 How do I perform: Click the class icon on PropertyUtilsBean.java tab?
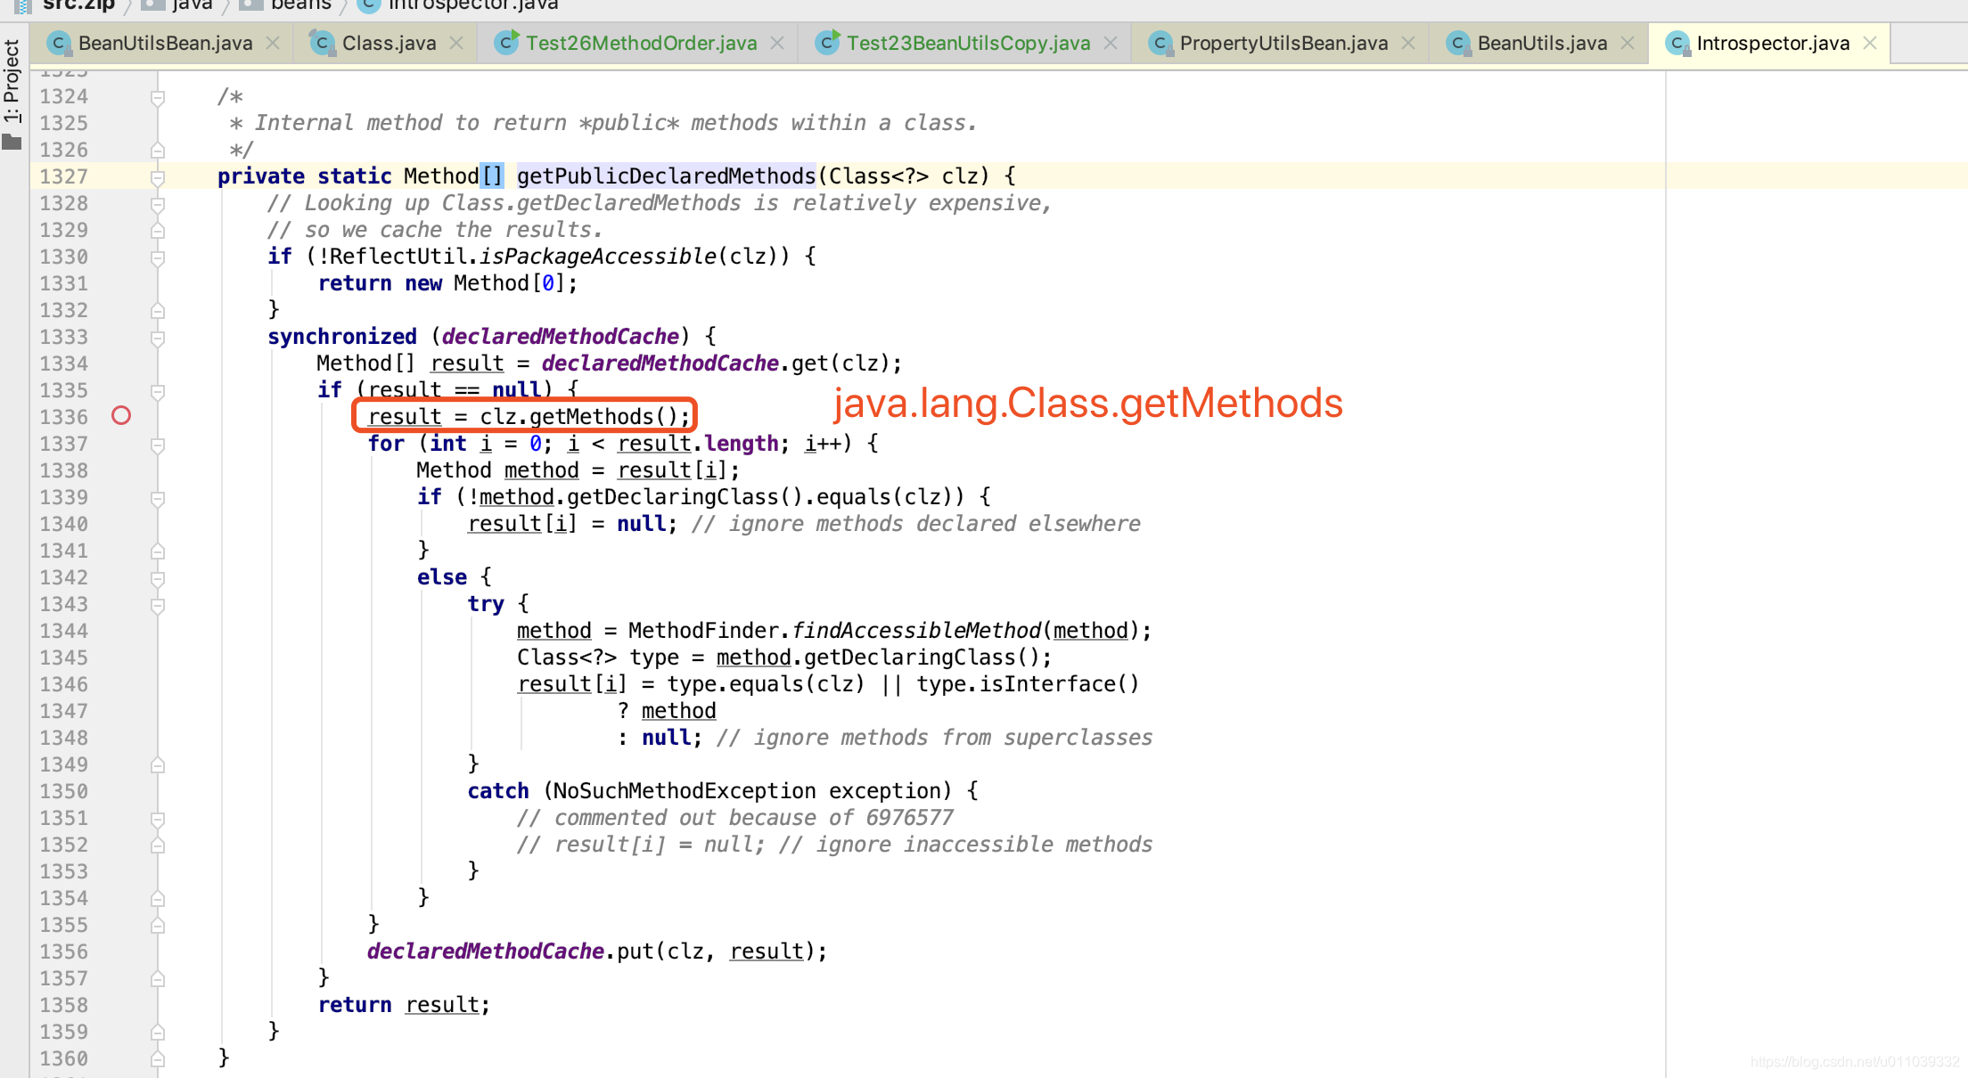point(1160,42)
